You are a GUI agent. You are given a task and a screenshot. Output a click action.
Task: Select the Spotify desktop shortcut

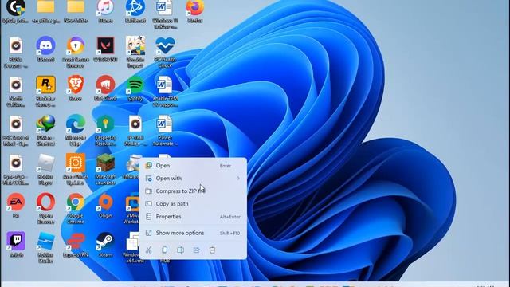point(135,88)
